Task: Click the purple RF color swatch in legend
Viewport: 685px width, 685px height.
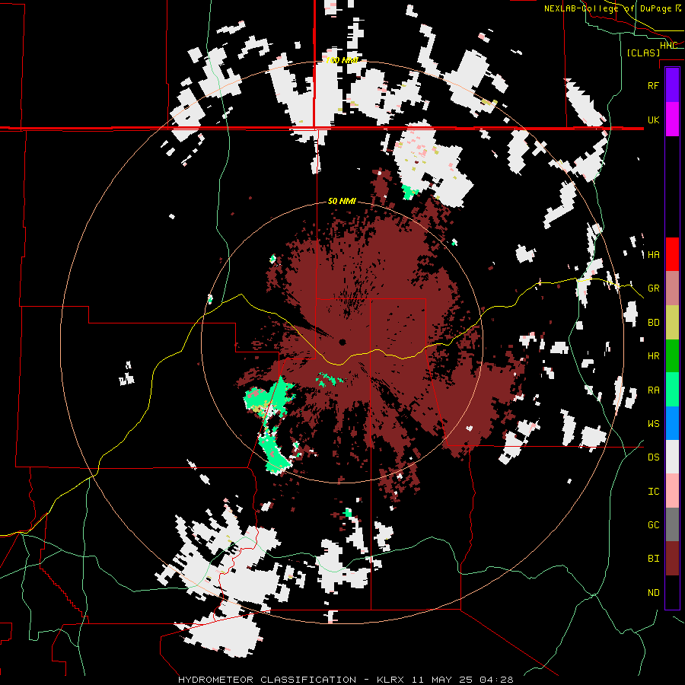Action: pyautogui.click(x=672, y=85)
